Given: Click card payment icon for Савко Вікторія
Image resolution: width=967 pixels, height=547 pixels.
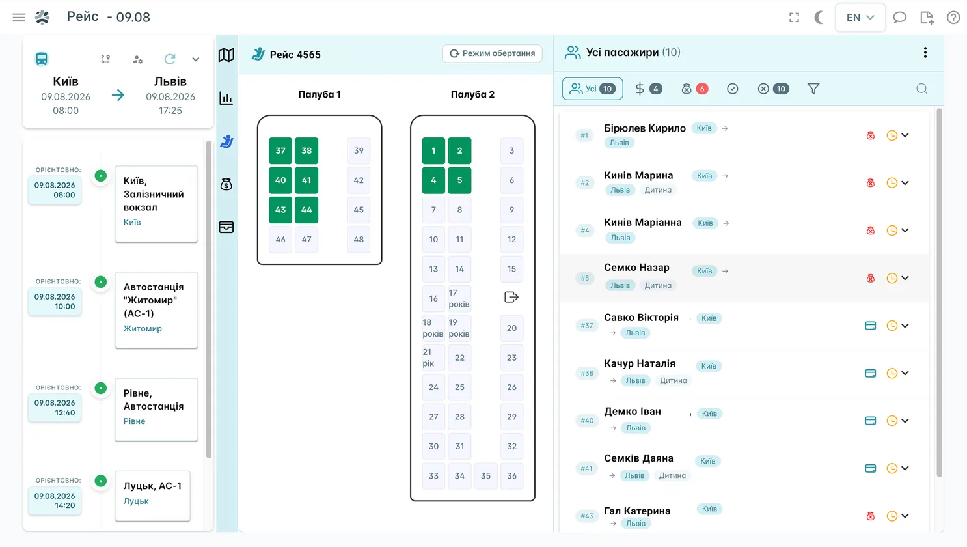Looking at the screenshot, I should (871, 326).
